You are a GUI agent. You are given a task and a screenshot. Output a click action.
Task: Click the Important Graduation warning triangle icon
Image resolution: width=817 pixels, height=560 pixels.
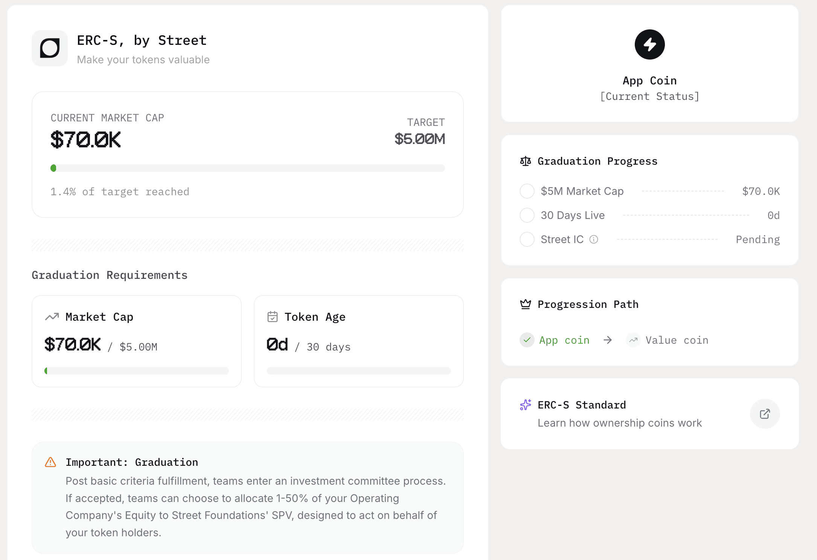tap(50, 462)
